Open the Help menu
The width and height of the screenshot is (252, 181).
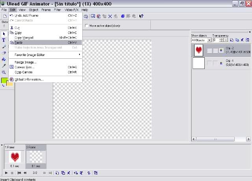coord(85,10)
